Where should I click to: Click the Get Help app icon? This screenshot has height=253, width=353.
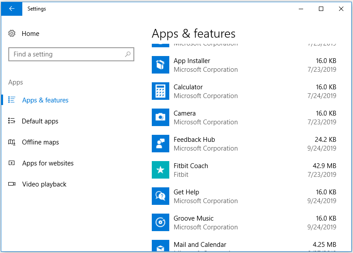click(160, 196)
